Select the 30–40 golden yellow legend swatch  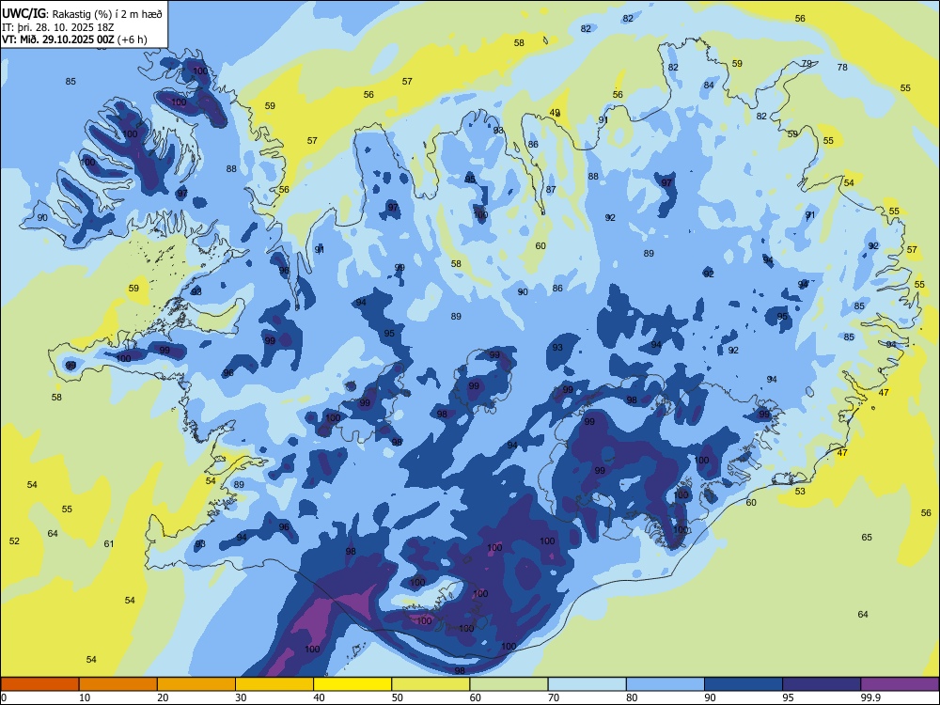274,684
